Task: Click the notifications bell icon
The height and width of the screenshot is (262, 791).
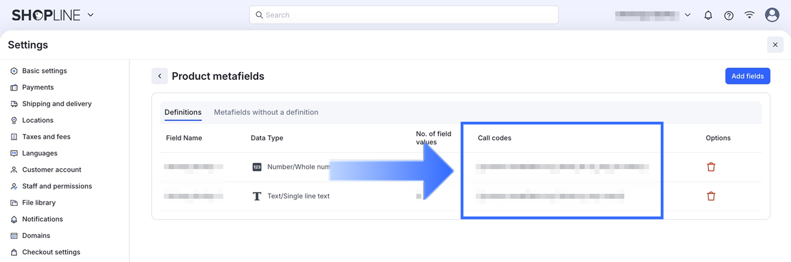Action: [708, 15]
